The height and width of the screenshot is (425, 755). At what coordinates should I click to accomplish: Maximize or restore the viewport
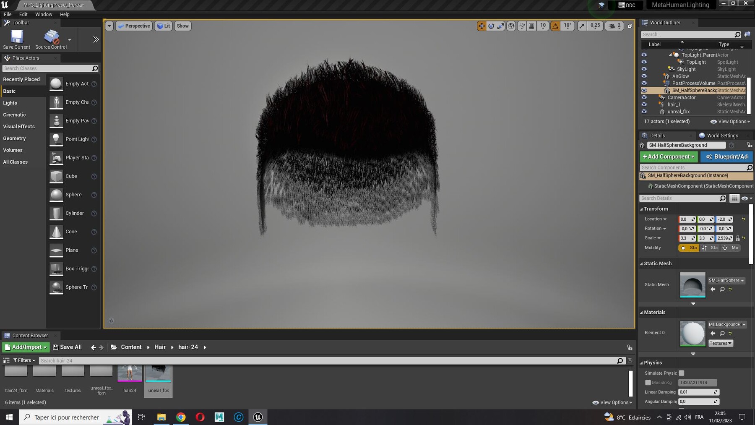pos(630,26)
